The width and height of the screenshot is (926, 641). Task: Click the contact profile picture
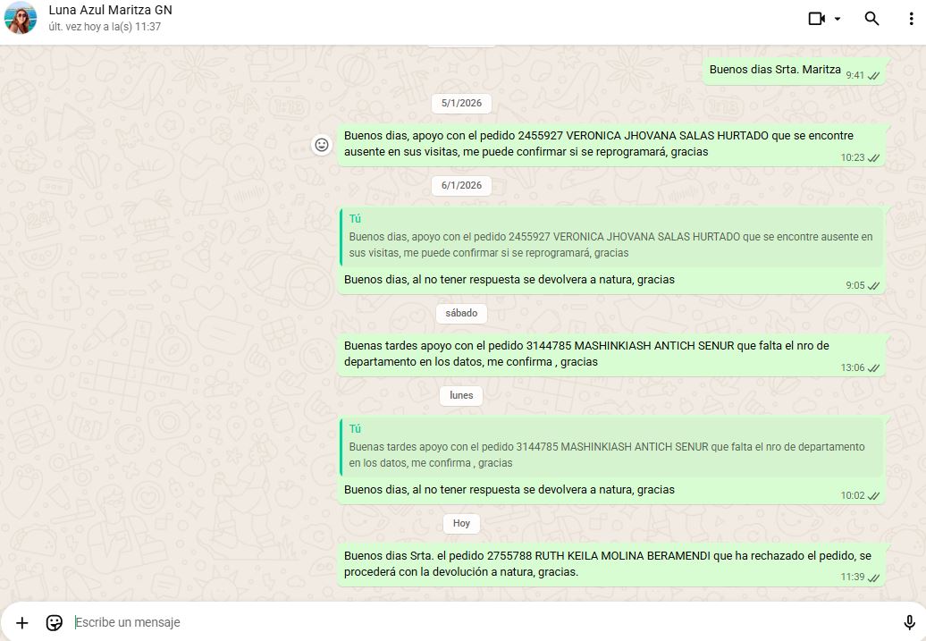coord(21,19)
